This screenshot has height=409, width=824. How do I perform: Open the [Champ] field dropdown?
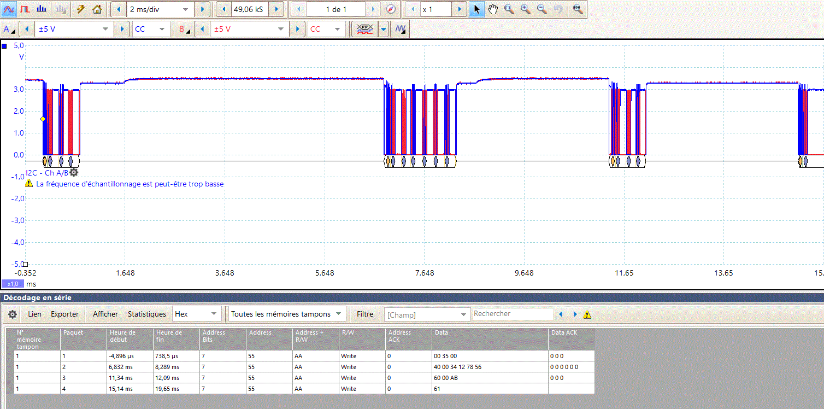click(x=427, y=314)
